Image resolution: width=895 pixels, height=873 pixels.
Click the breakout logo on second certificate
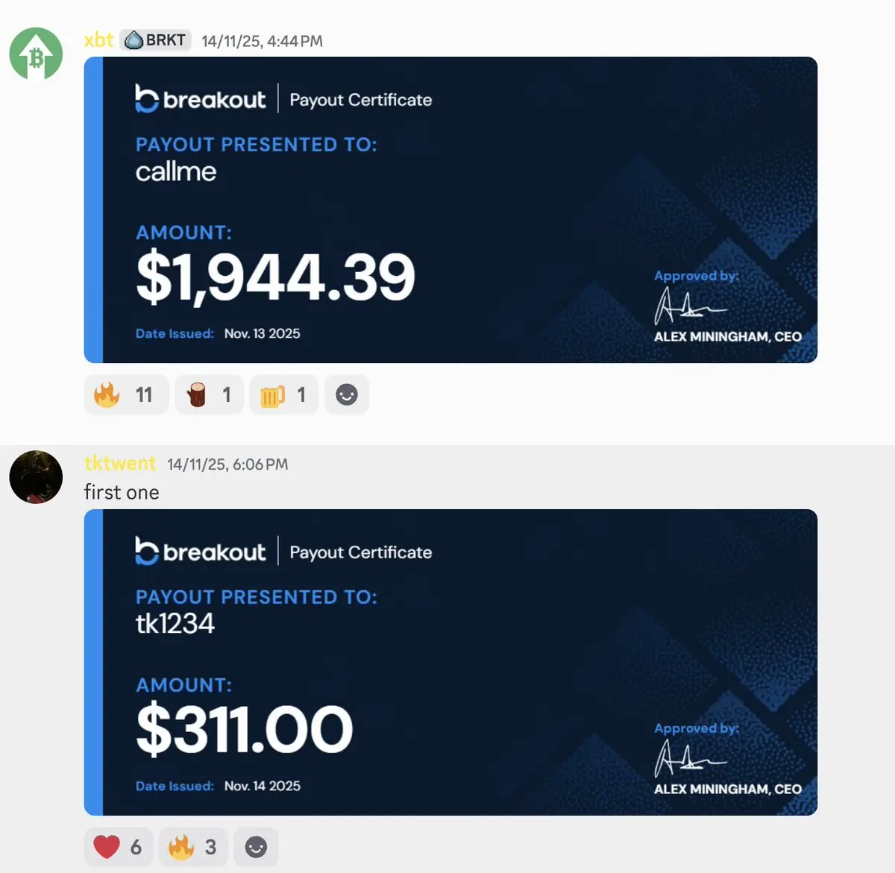point(200,552)
